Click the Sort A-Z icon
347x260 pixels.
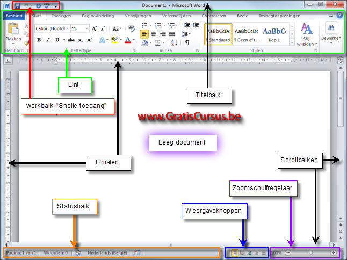174,42
